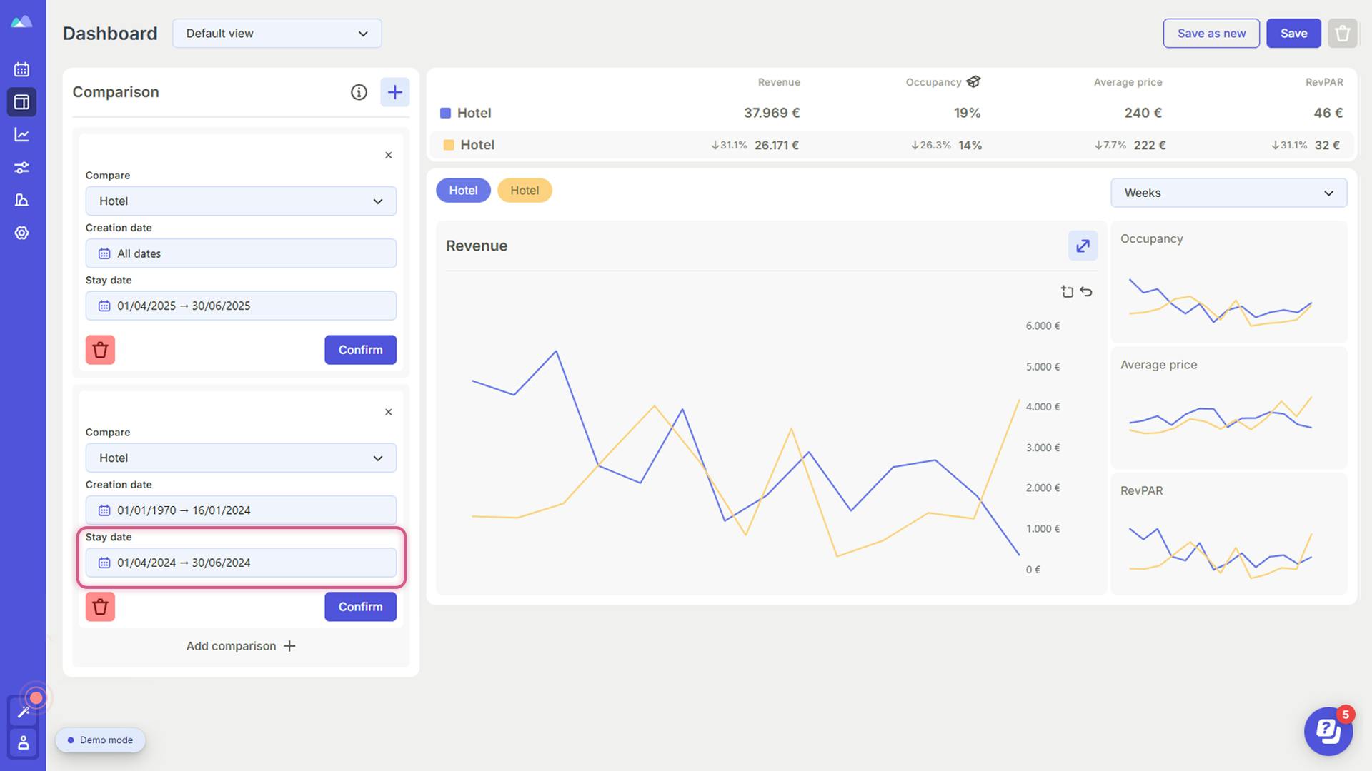Viewport: 1372px width, 771px height.
Task: Click the Save as new button
Action: 1211,33
